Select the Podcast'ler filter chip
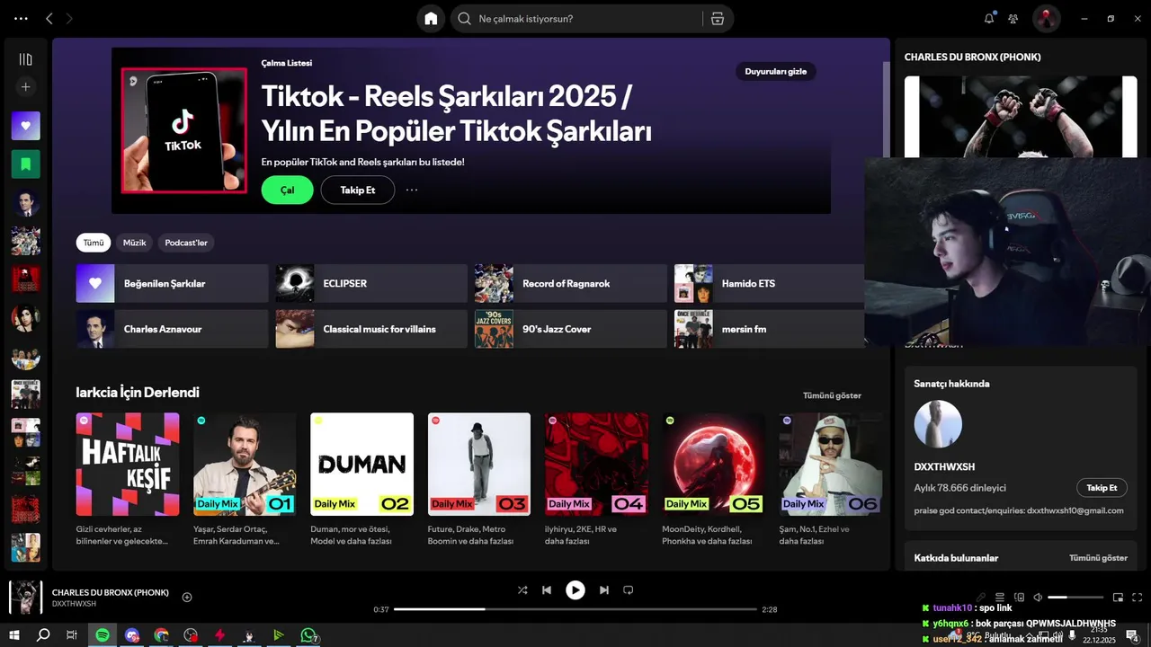 point(186,243)
